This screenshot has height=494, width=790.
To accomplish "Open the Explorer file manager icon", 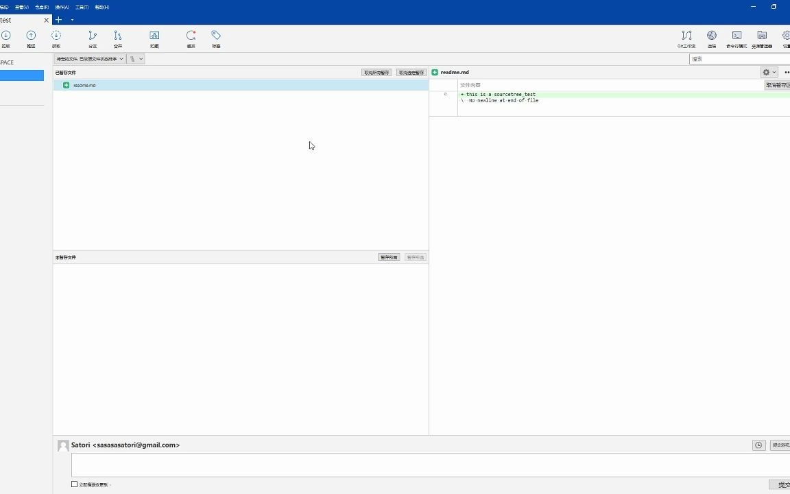I will (x=762, y=38).
